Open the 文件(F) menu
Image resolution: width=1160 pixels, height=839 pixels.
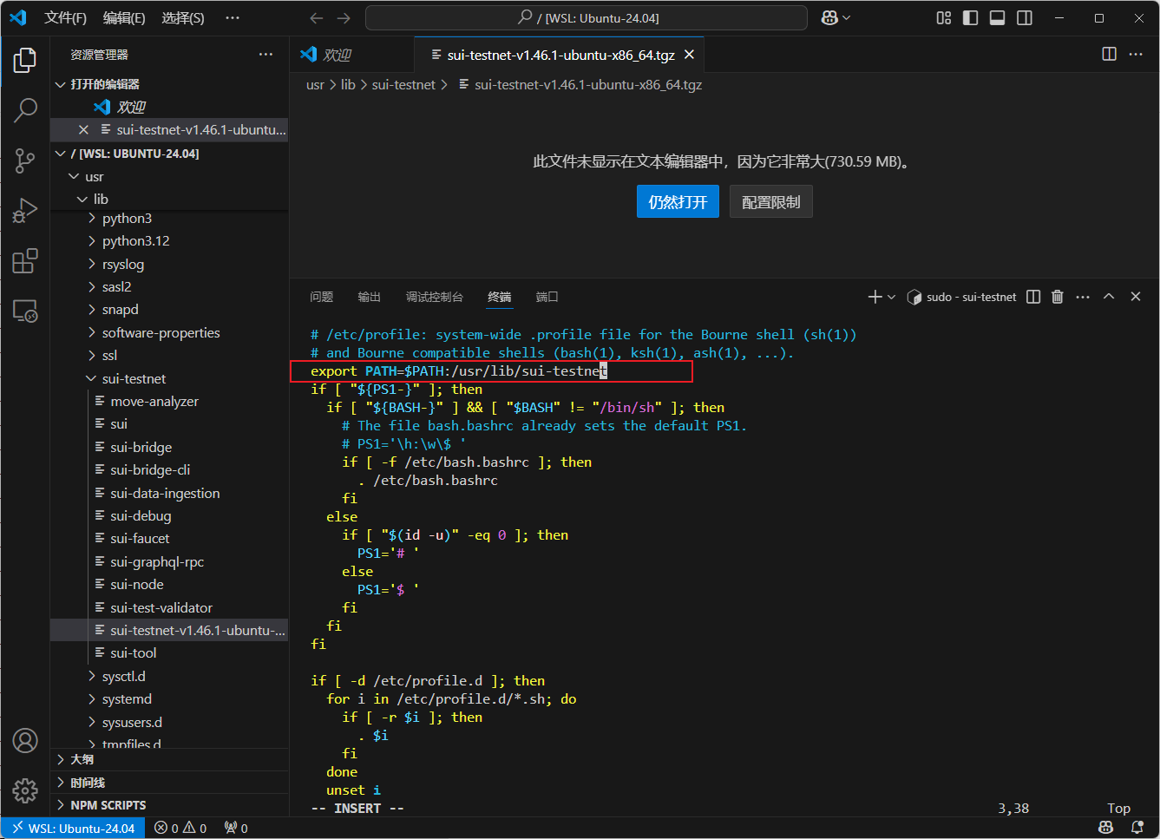click(65, 18)
